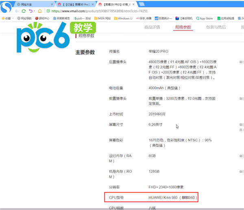Close the 网址大全 tab
244x210 pixels.
(52, 4)
